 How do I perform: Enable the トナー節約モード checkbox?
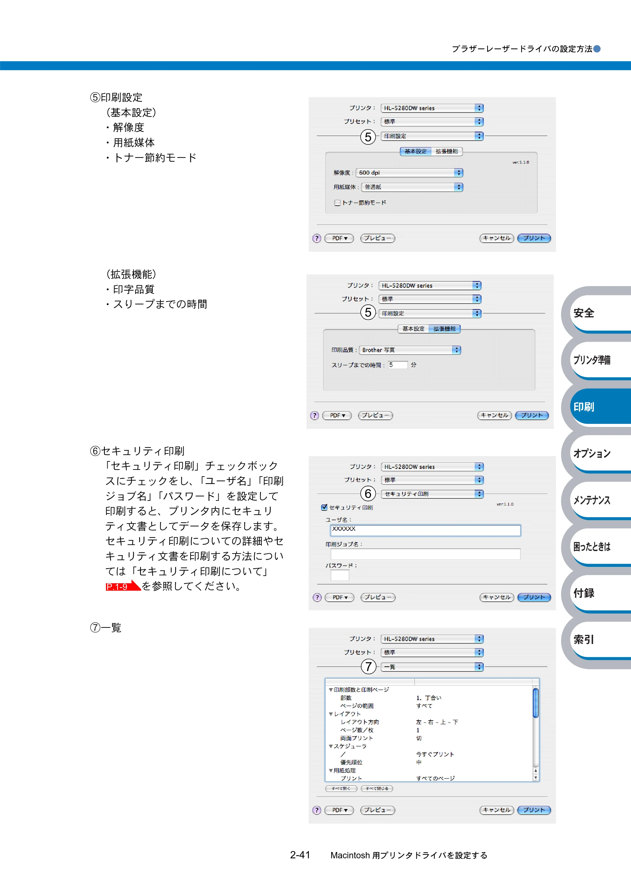tap(337, 203)
